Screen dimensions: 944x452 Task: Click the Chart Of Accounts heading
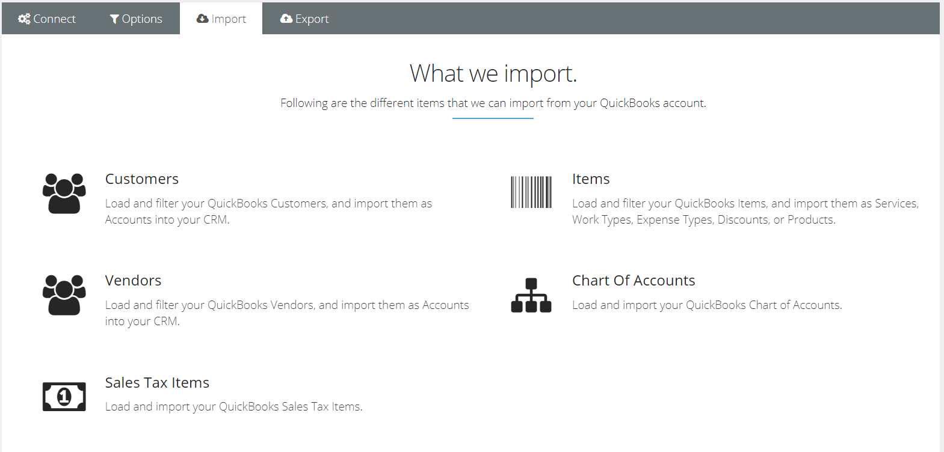634,281
